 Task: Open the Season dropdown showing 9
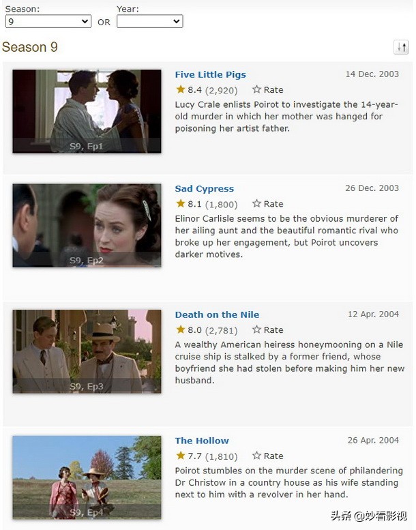coord(48,21)
